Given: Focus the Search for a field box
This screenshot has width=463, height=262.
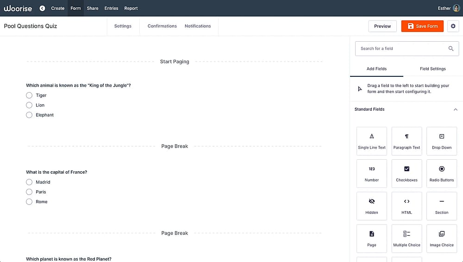Looking at the screenshot, I should [407, 49].
